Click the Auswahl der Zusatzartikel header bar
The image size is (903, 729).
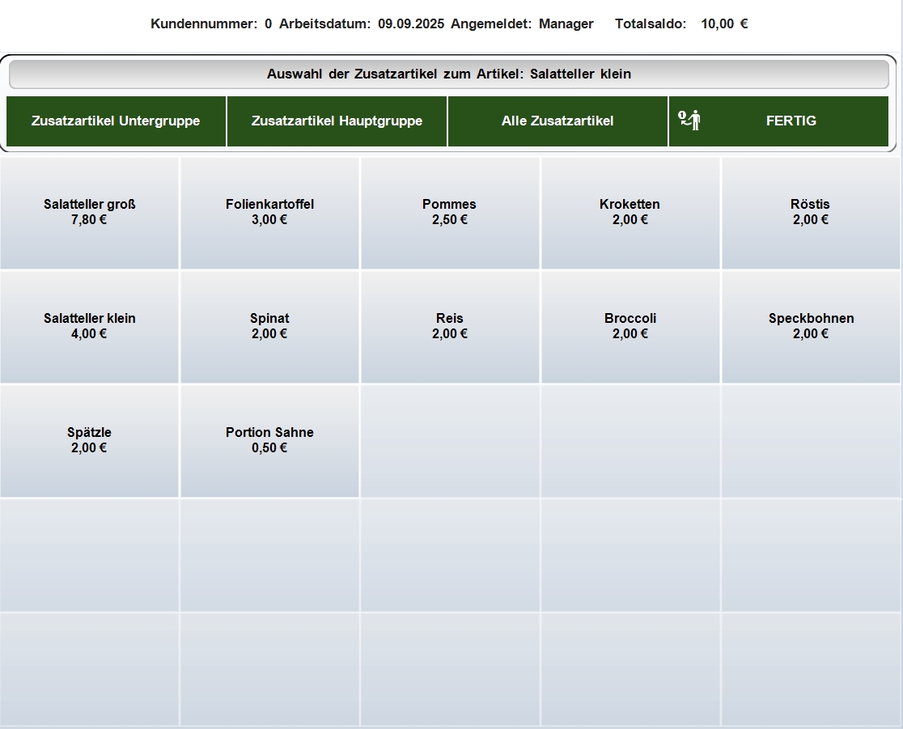click(x=449, y=74)
